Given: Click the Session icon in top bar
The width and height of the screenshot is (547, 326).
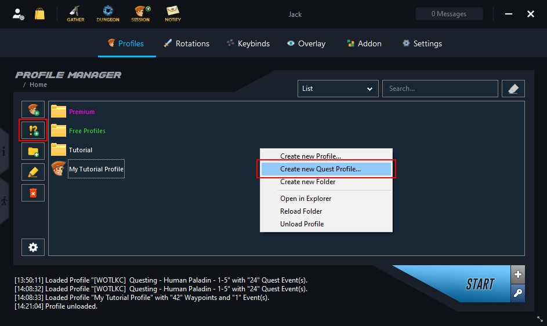Looking at the screenshot, I should point(140,14).
